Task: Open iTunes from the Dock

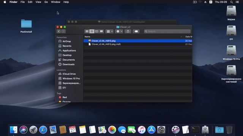Action: (x=142, y=130)
